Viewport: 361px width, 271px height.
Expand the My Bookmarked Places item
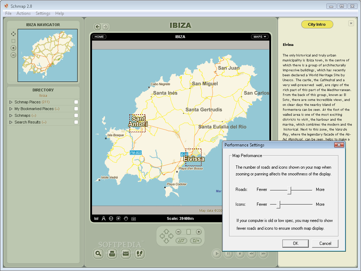tap(11, 109)
